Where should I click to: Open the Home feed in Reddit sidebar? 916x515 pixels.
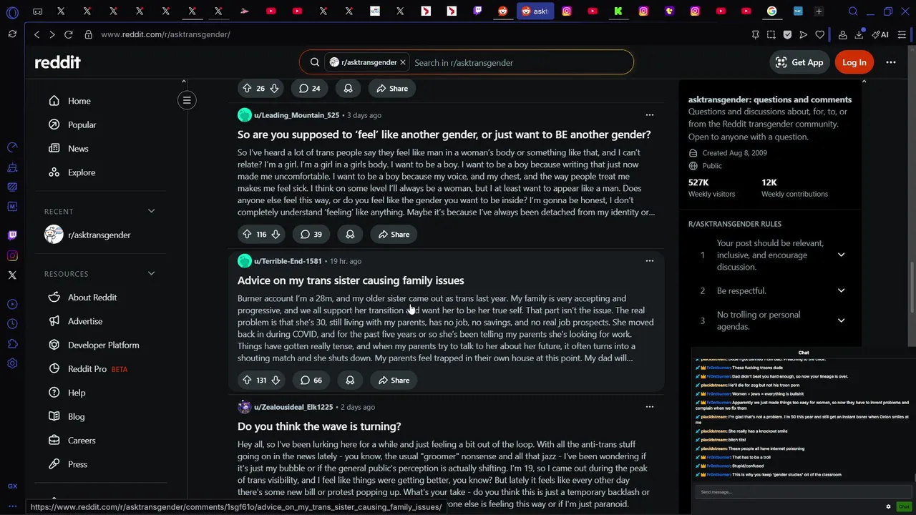coord(79,101)
